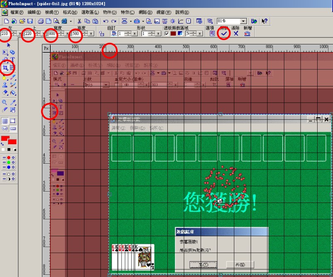Screen dimensions: 333x277
Task: Select the Pick arrow tool
Action: pyautogui.click(x=8, y=45)
